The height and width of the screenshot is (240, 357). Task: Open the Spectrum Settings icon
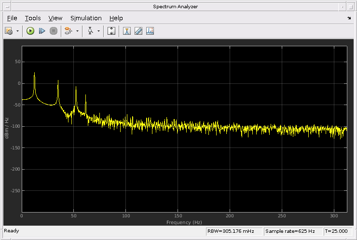coord(9,31)
